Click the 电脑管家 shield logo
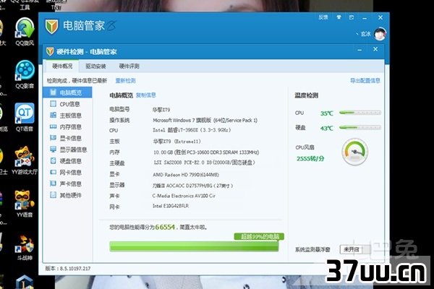The height and width of the screenshot is (289, 434). click(x=51, y=27)
